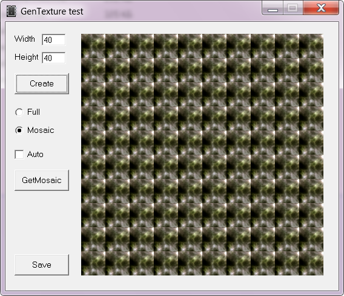Click the Width label
The image size is (344, 296).
pos(25,39)
